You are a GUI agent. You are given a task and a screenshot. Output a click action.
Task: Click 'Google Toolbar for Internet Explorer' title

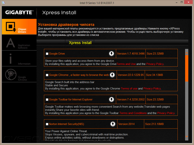[71, 99]
